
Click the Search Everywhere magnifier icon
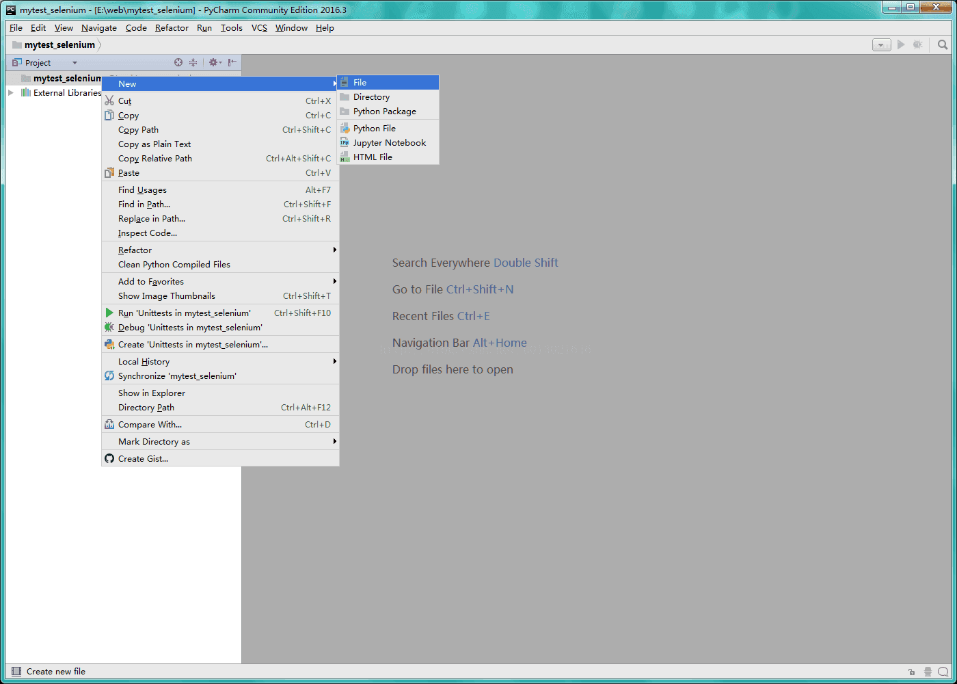click(943, 44)
